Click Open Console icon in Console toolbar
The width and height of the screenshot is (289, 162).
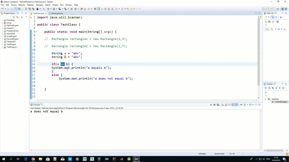click(x=250, y=105)
